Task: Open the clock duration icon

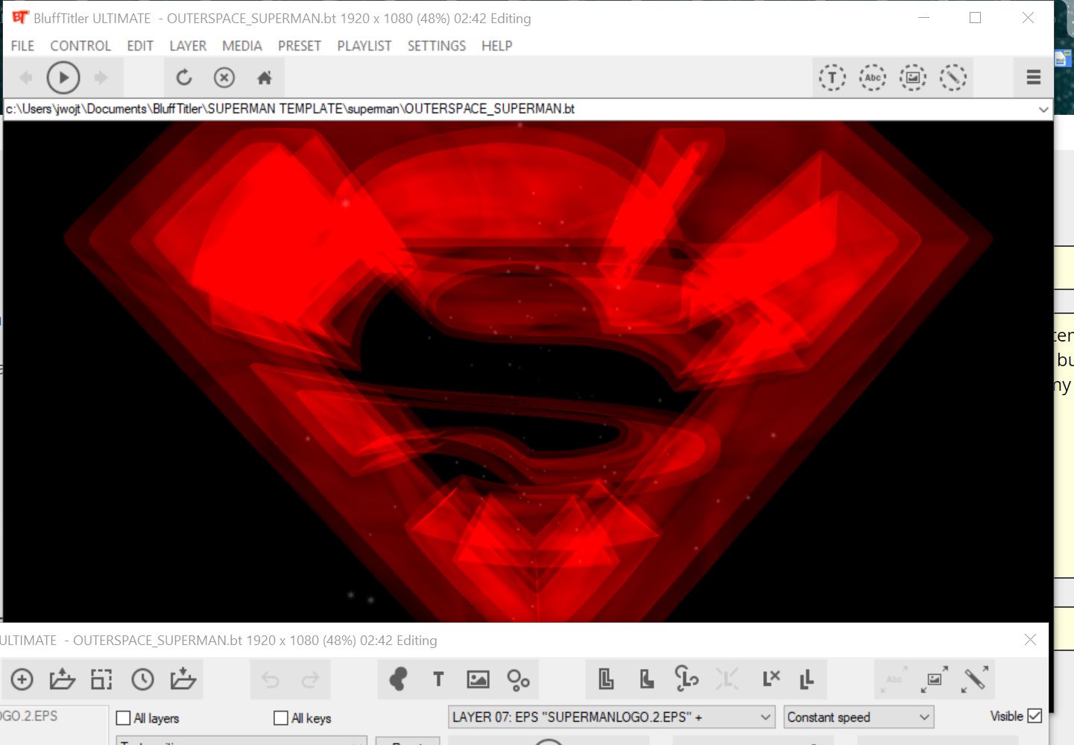Action: tap(142, 679)
